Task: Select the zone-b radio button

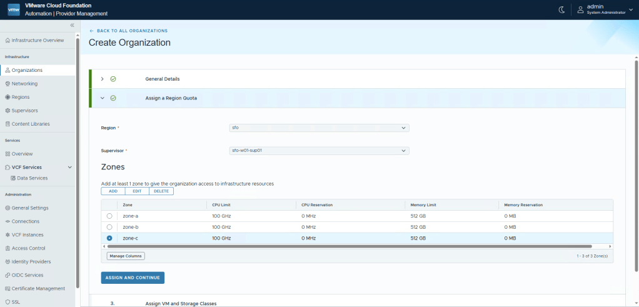Action: pyautogui.click(x=109, y=227)
